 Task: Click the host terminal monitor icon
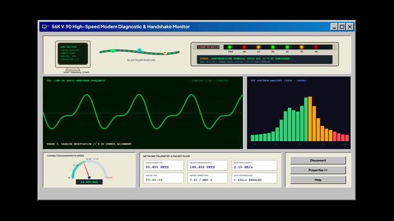point(73,55)
